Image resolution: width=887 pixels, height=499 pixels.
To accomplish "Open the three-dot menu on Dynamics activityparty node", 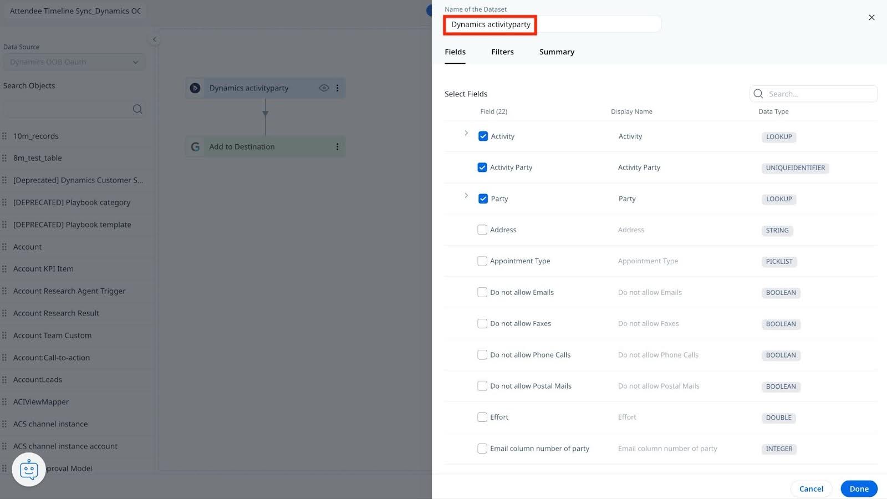I will click(x=337, y=88).
